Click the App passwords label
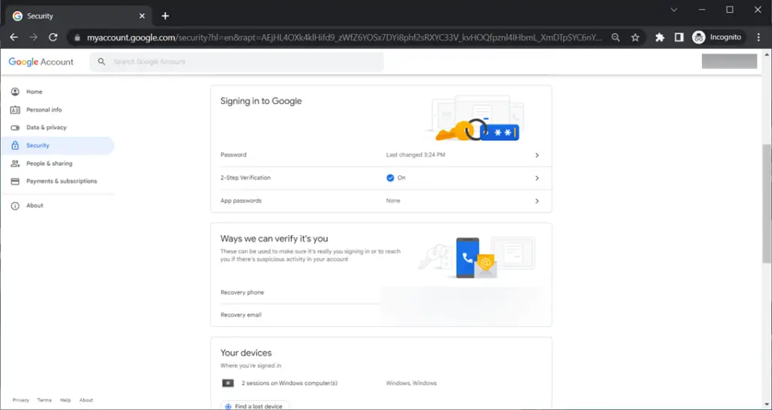 coord(240,200)
